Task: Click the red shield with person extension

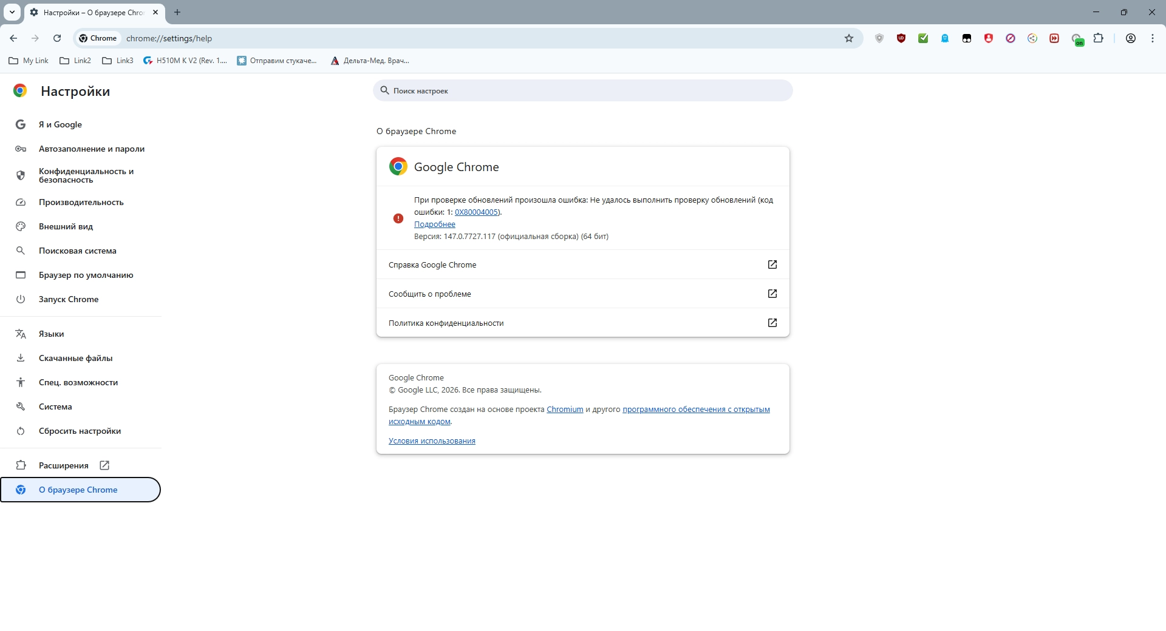Action: (989, 38)
